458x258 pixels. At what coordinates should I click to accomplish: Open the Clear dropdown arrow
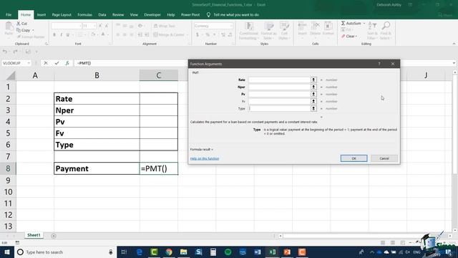[356, 37]
